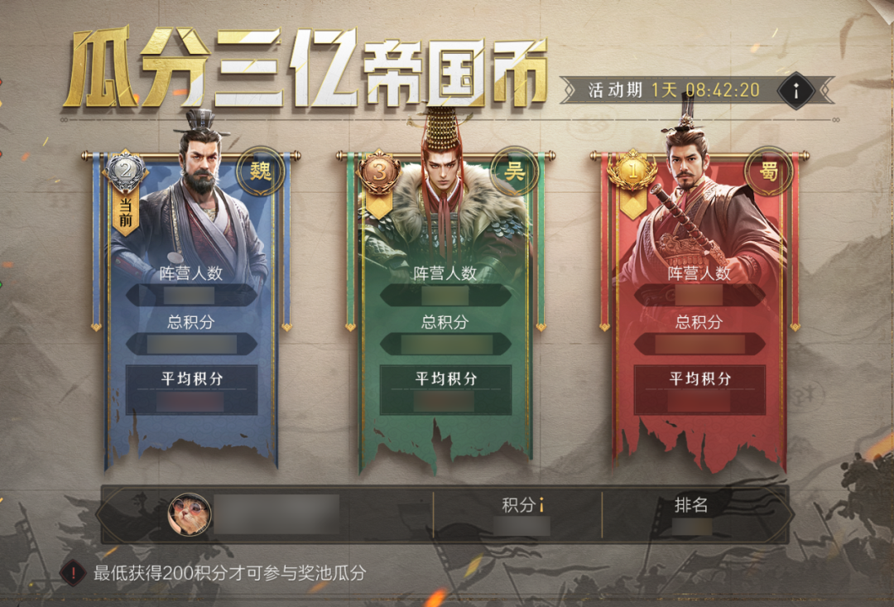The width and height of the screenshot is (894, 607).
Task: Select the bronze rank 3 medal
Action: click(379, 171)
